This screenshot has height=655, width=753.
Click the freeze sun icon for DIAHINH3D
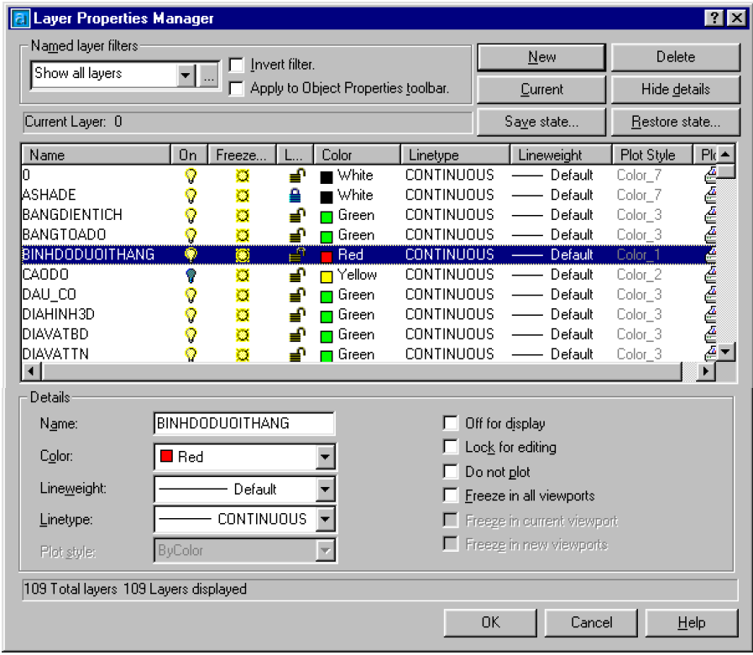tap(243, 315)
